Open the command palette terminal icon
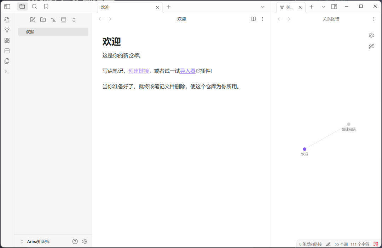 tap(7, 71)
